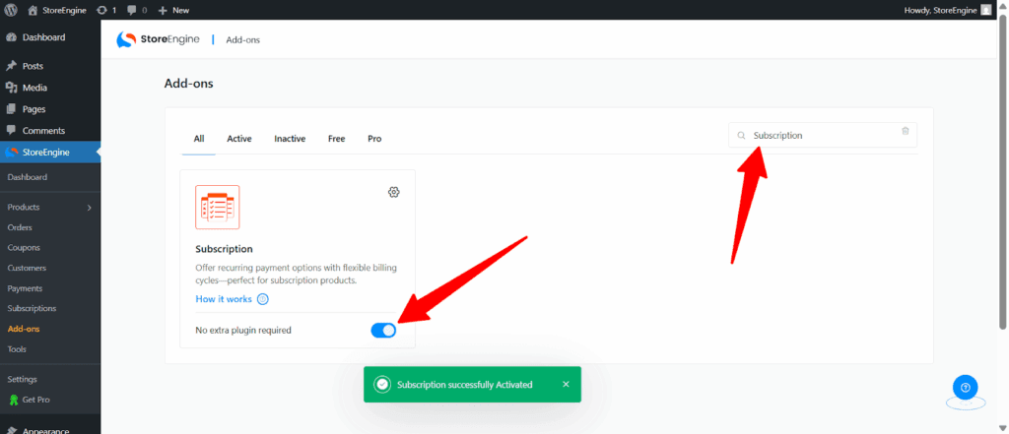The width and height of the screenshot is (1009, 434).
Task: Switch to the Free tab
Action: point(337,138)
